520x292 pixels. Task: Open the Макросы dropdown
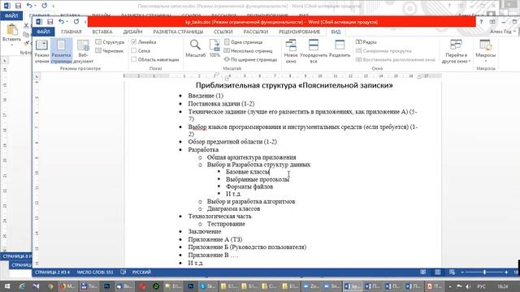[x=486, y=51]
